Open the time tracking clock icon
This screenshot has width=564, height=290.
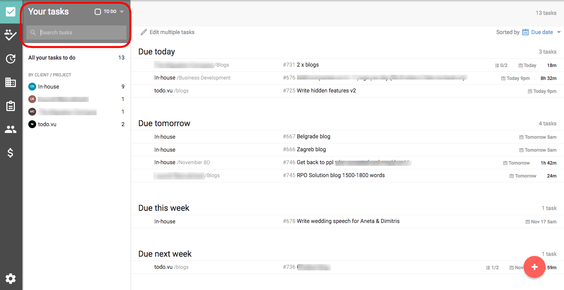click(11, 59)
